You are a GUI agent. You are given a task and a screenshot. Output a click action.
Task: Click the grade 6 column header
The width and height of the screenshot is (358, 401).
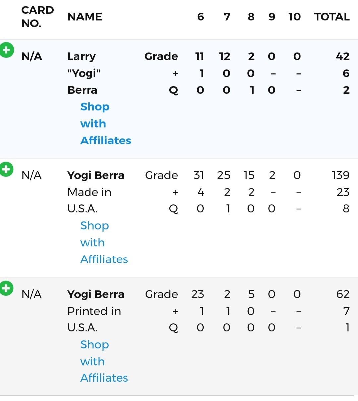200,17
